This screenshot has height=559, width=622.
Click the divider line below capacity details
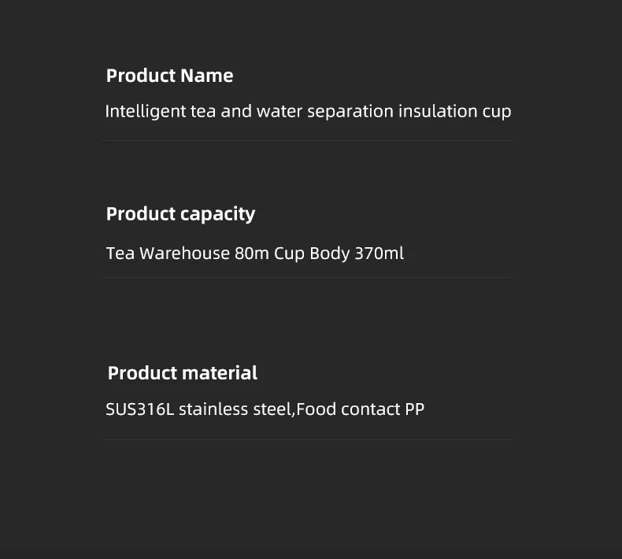click(x=308, y=277)
